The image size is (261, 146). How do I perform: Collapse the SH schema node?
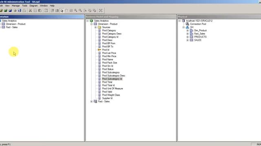[x=184, y=27]
